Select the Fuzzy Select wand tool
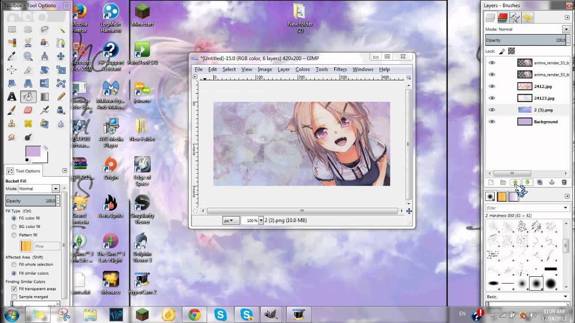 [61, 29]
